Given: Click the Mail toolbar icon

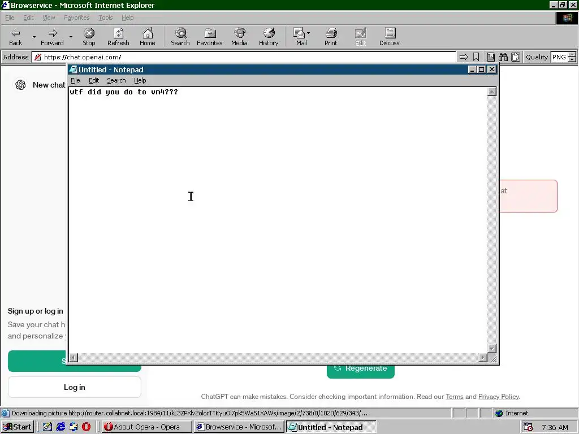Looking at the screenshot, I should tap(300, 37).
